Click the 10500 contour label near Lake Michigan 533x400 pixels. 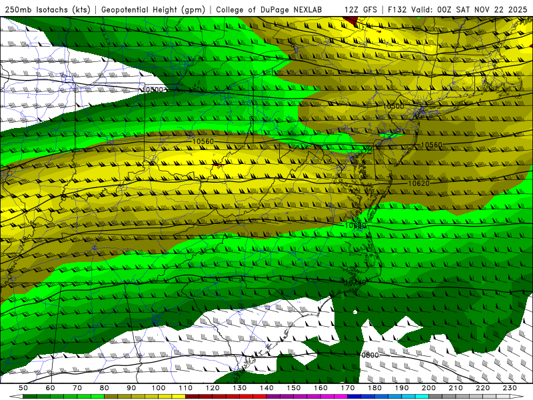point(153,90)
